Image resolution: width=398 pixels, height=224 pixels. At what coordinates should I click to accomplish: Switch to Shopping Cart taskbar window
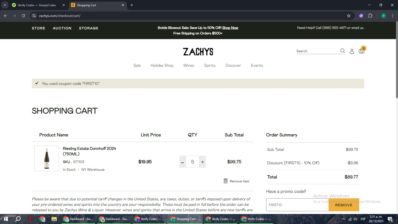point(185,219)
